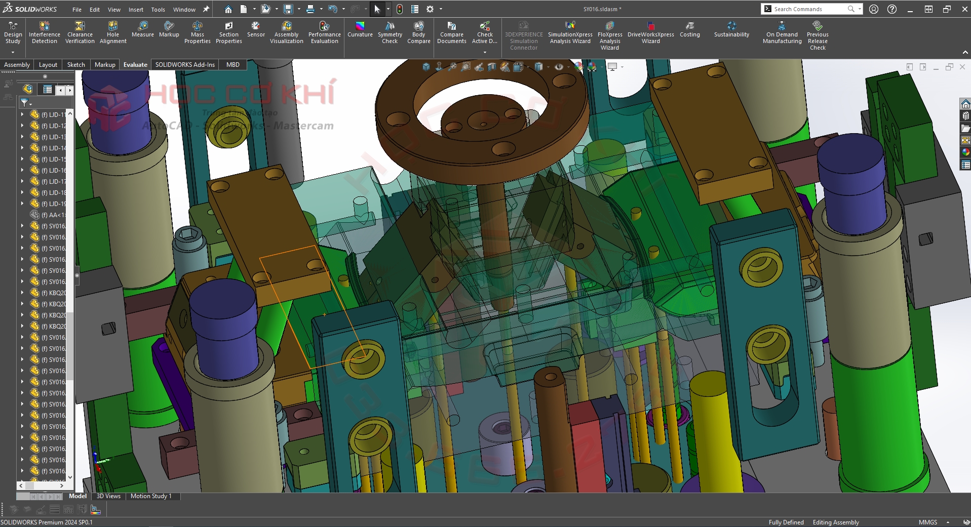The height and width of the screenshot is (527, 971).
Task: Add a Sensor
Action: 256,29
